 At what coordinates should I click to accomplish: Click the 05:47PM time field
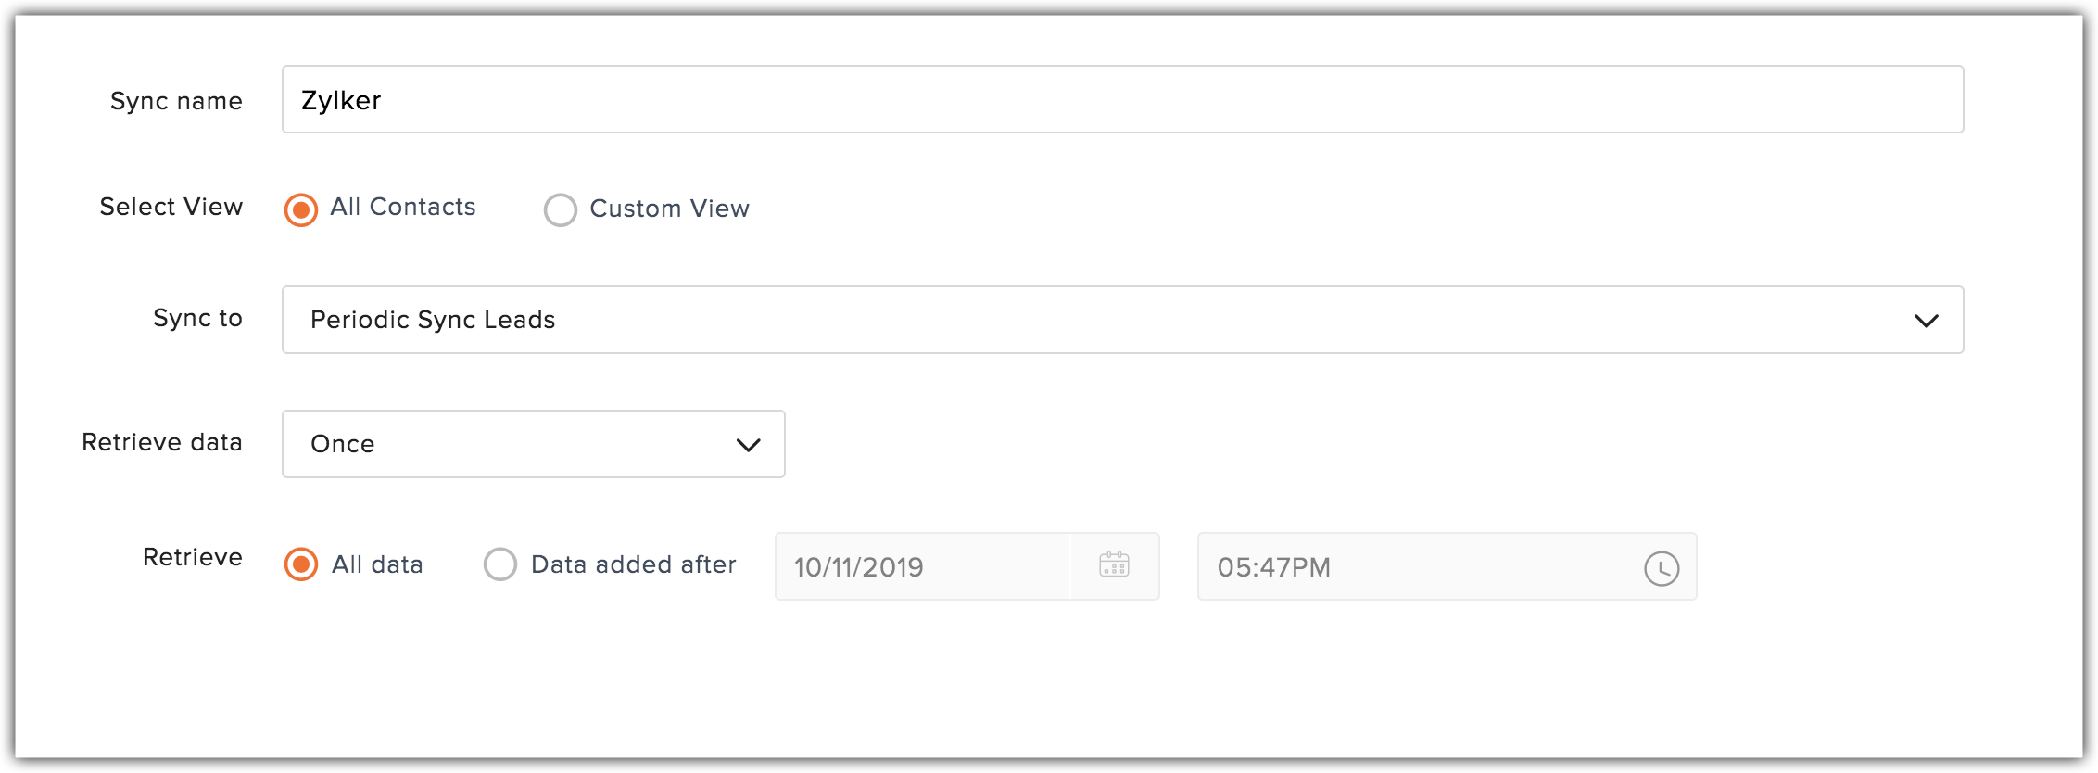click(x=1447, y=566)
